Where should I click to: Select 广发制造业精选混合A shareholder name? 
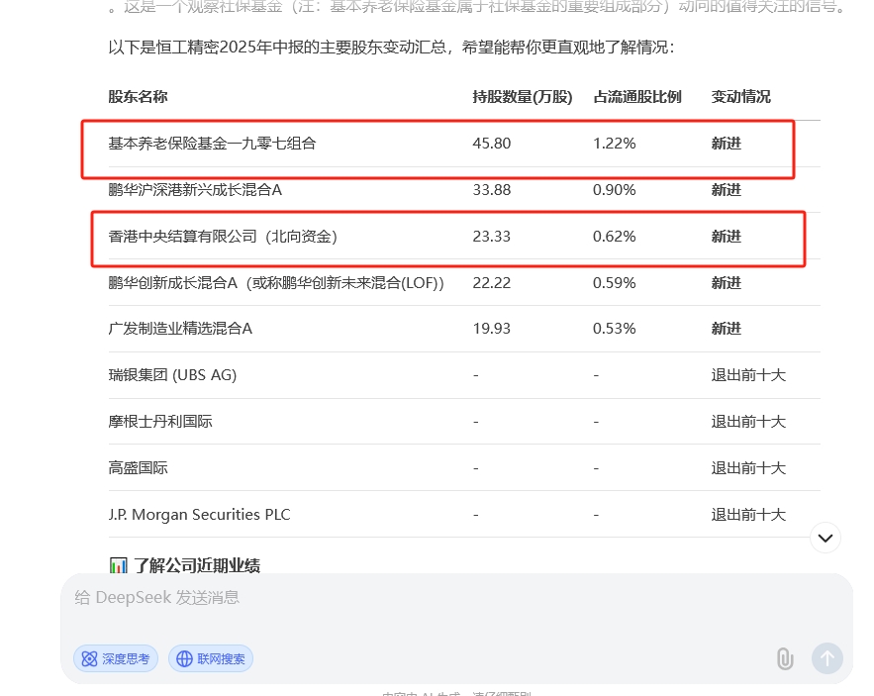(x=180, y=329)
